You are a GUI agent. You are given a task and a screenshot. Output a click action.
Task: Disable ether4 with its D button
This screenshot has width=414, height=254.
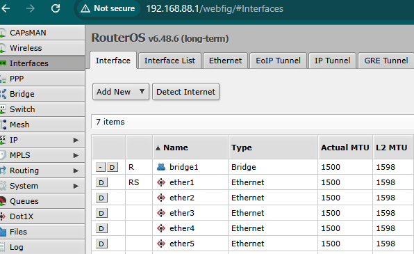click(x=101, y=228)
